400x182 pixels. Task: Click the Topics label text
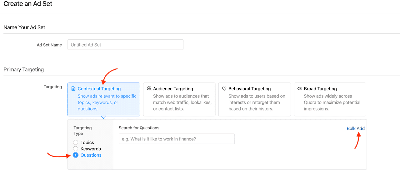pos(87,143)
